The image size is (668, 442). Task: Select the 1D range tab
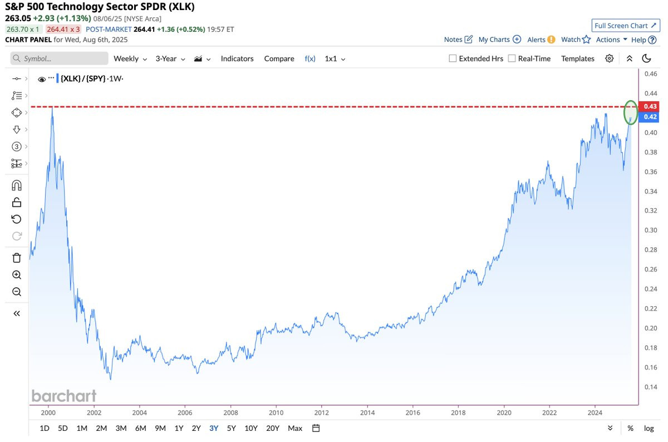pos(45,428)
